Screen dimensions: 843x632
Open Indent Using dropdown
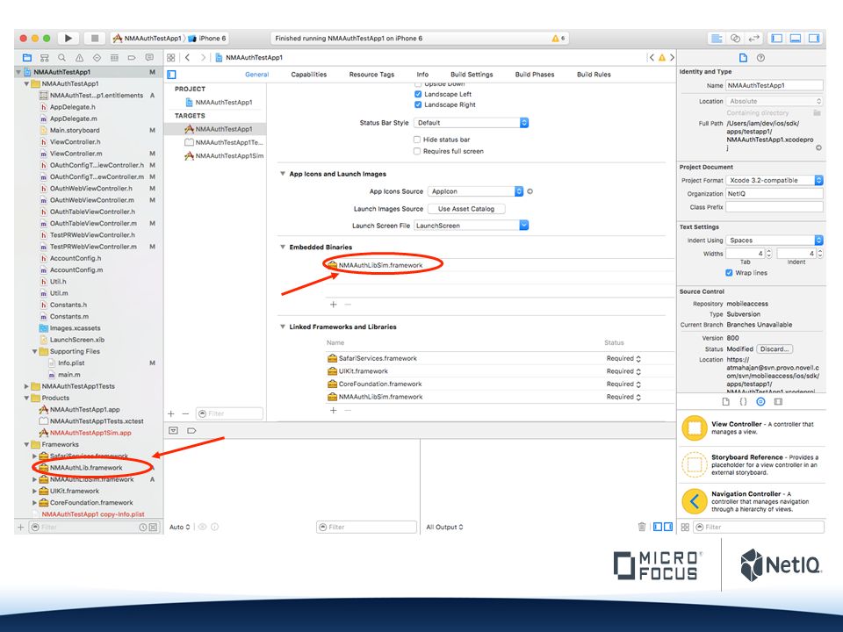(x=775, y=241)
